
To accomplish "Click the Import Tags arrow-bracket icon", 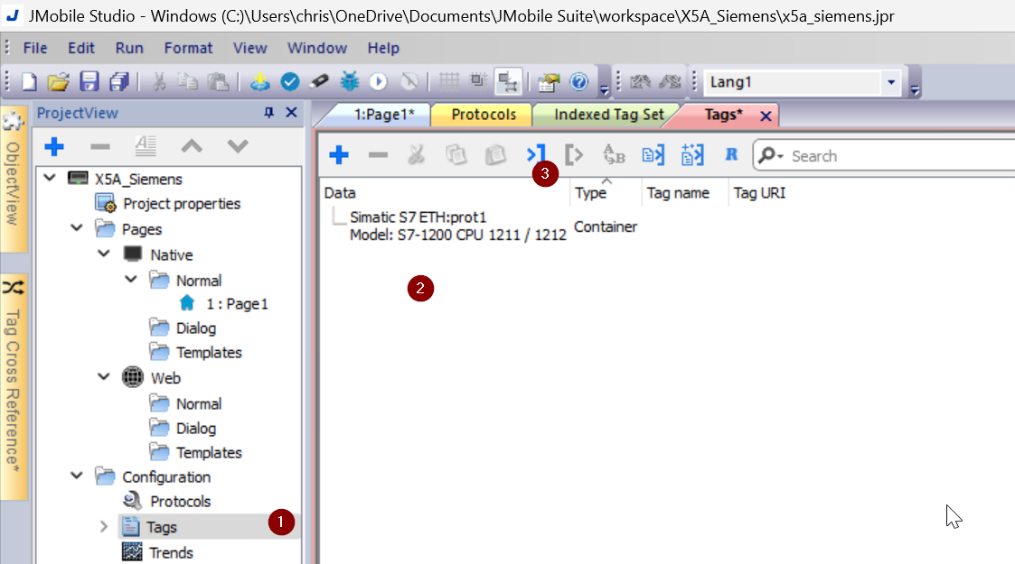I will coord(536,155).
